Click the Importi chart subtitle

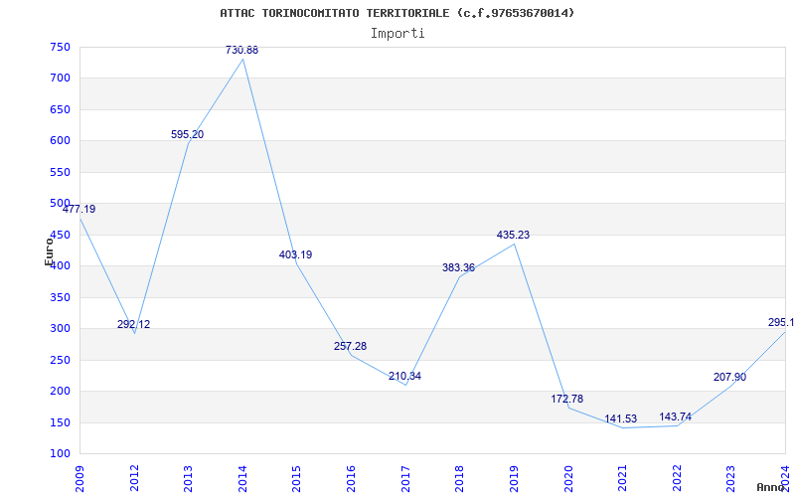coord(397,34)
